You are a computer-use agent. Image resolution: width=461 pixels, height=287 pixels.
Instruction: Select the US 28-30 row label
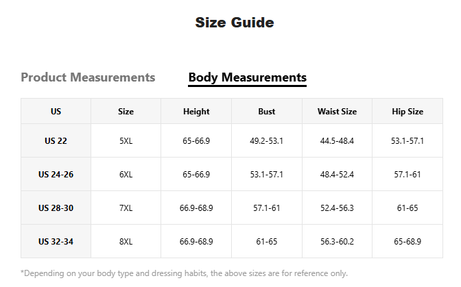[56, 208]
